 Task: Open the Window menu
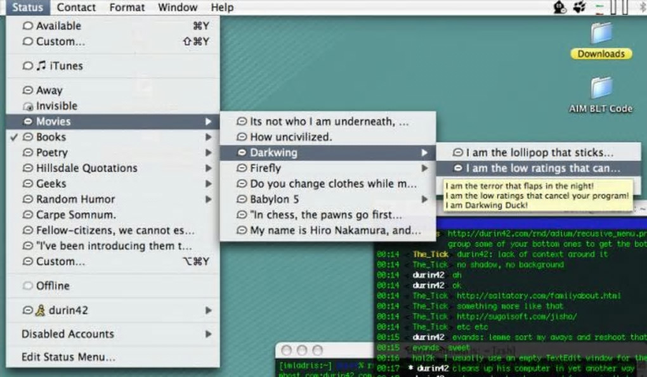coord(178,8)
